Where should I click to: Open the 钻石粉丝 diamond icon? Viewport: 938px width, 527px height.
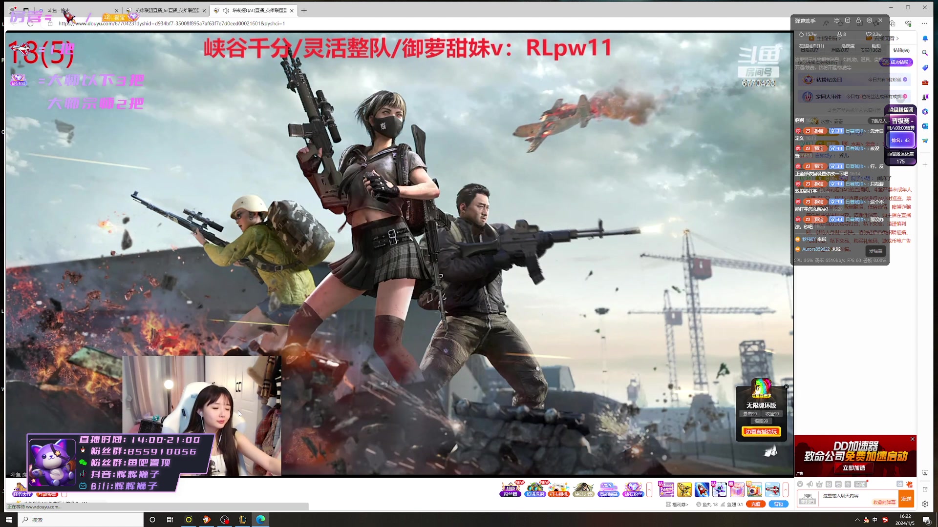click(633, 489)
